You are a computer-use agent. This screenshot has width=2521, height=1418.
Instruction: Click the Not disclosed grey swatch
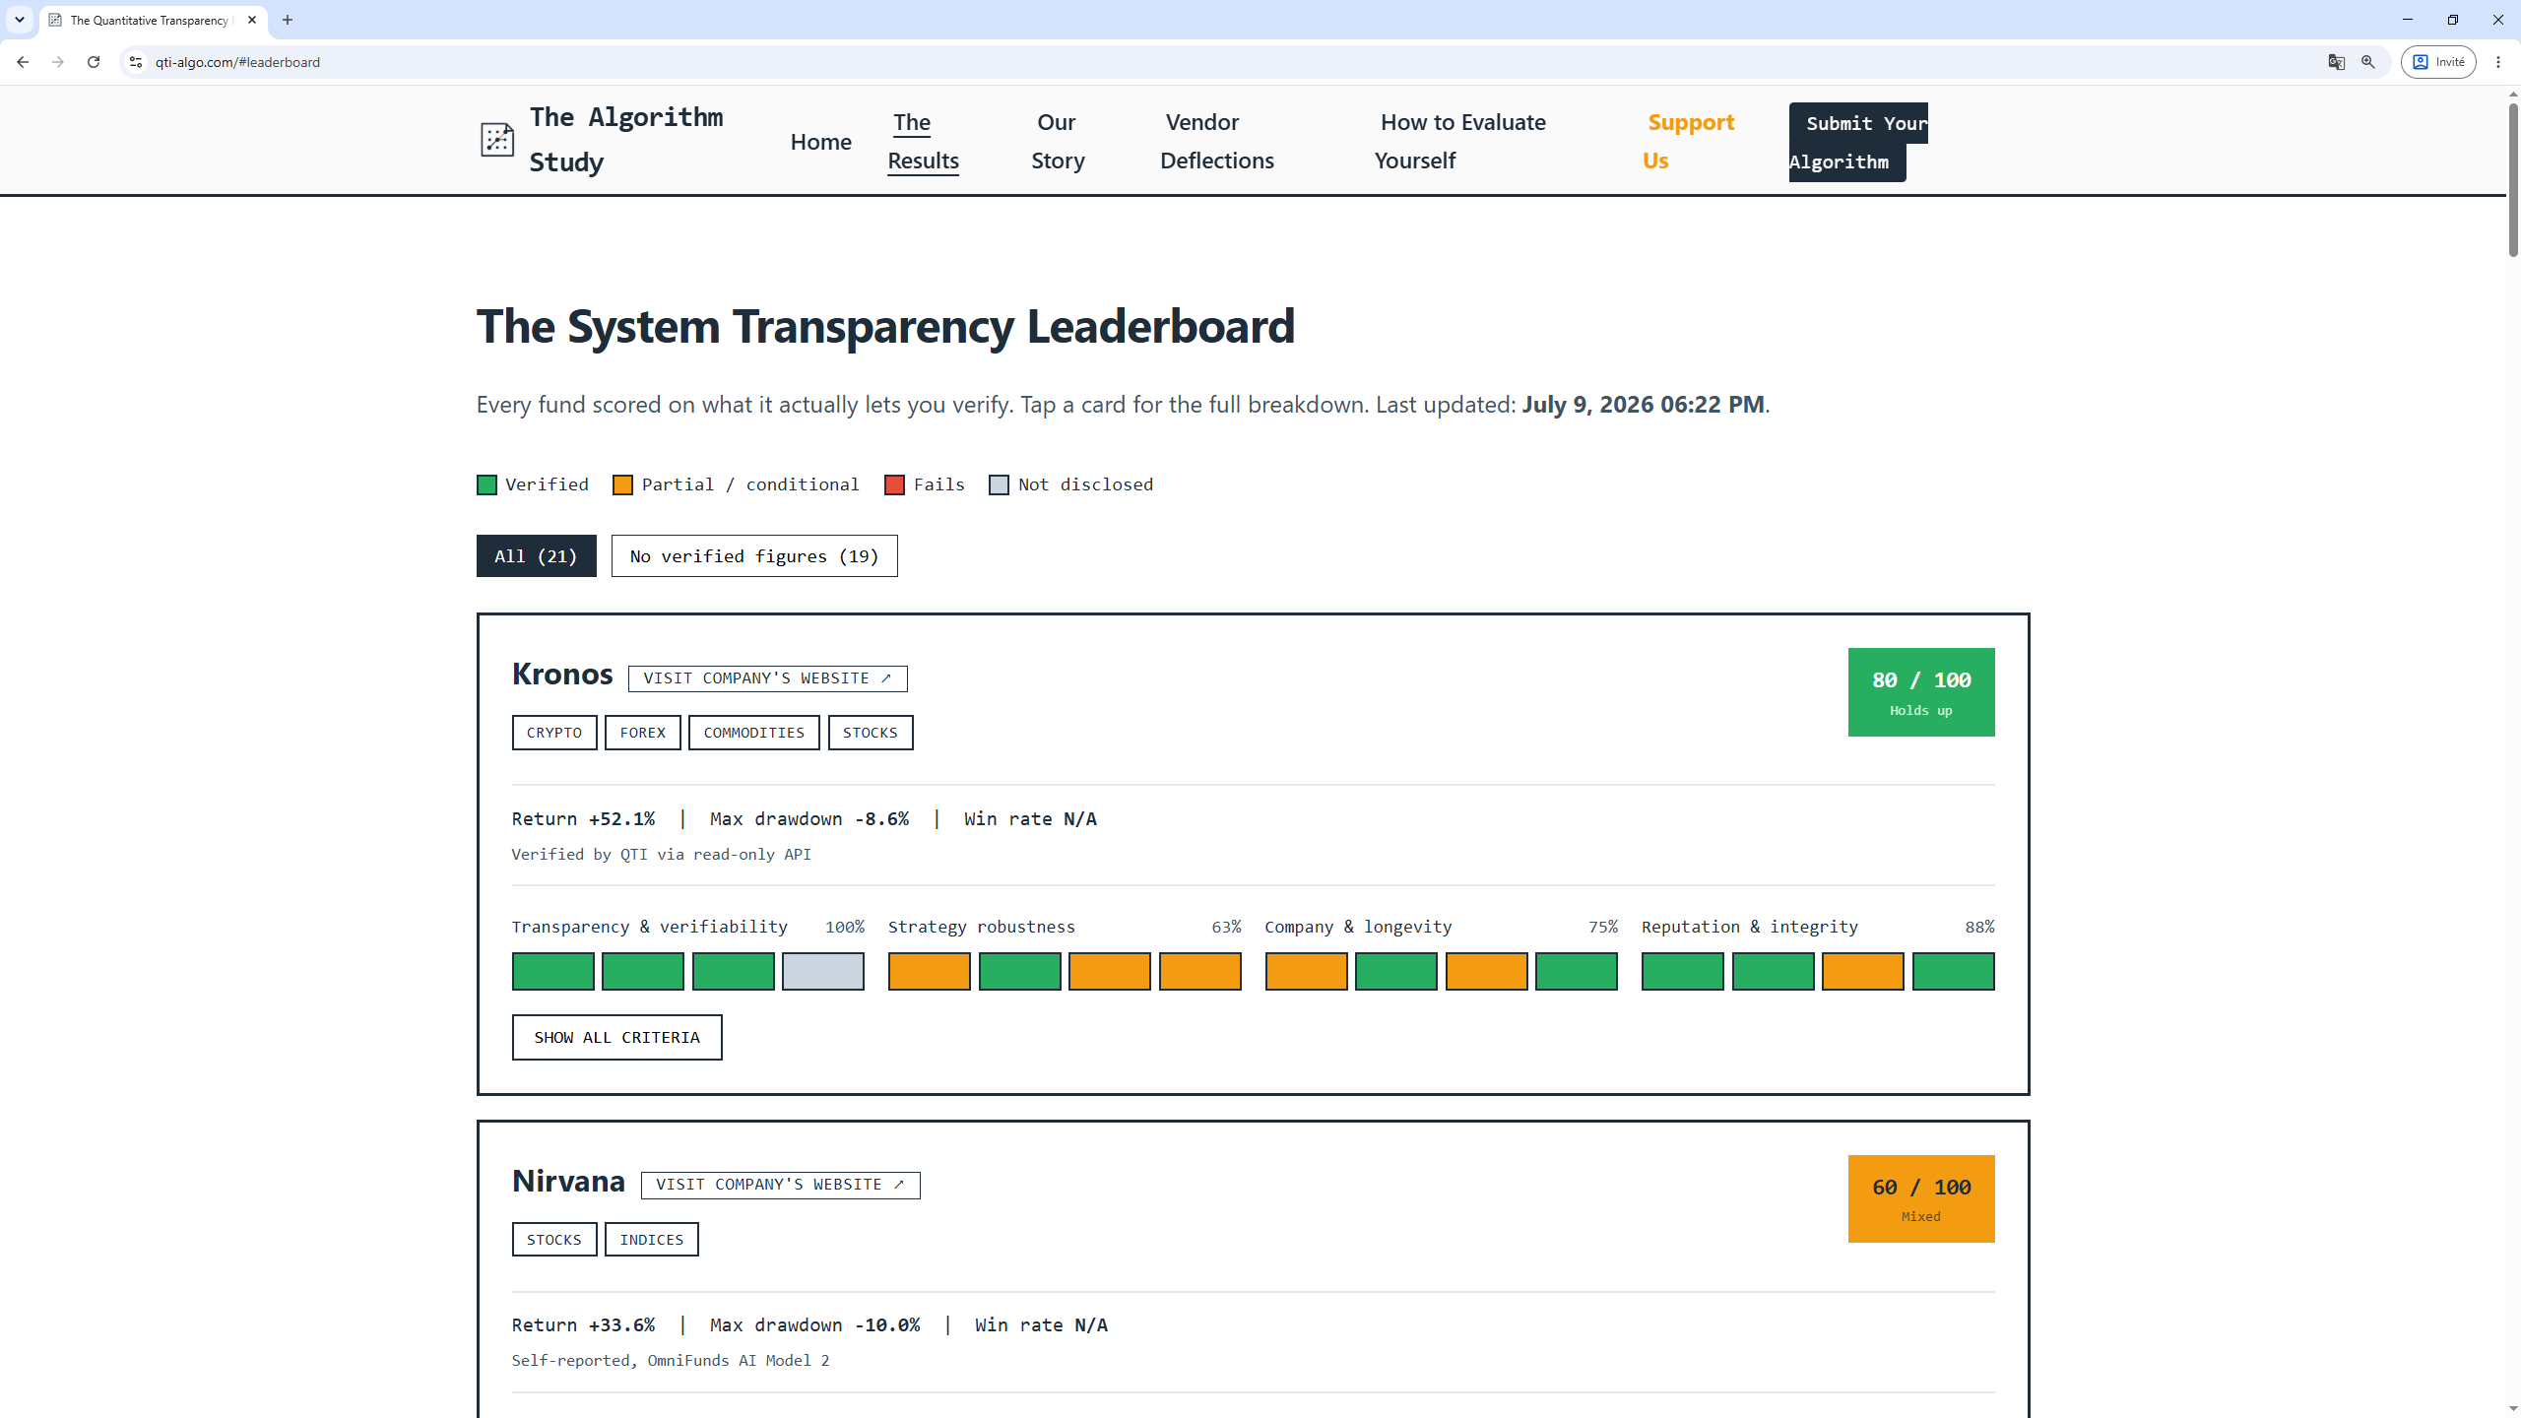pyautogui.click(x=999, y=484)
